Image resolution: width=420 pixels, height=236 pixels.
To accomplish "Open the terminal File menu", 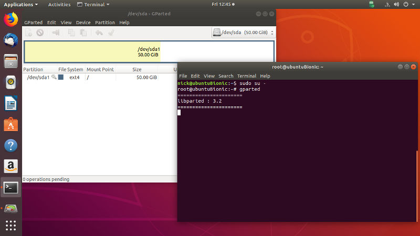I will coord(183,76).
